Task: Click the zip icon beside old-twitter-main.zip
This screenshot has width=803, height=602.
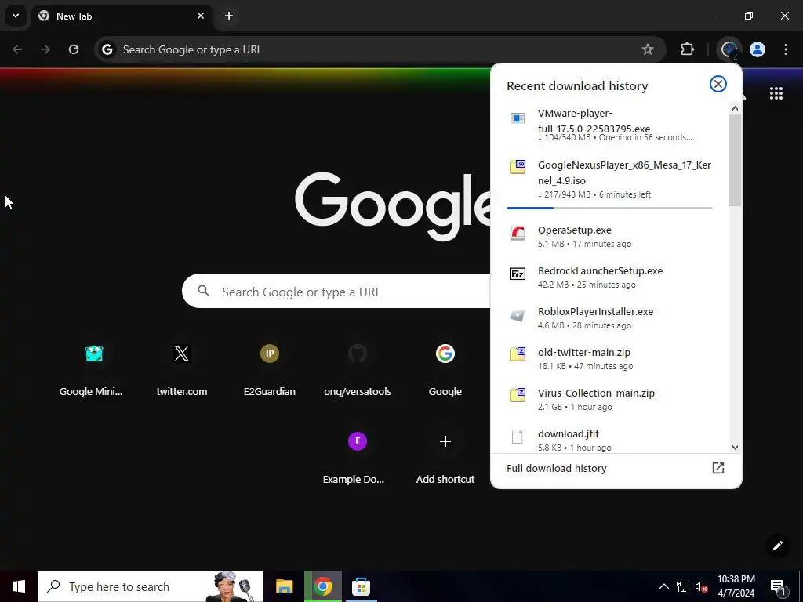Action: pos(518,354)
